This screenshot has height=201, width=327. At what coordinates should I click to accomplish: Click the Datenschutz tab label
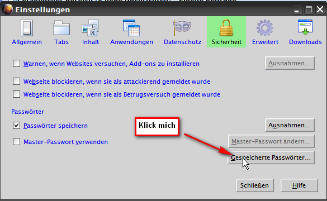click(182, 42)
